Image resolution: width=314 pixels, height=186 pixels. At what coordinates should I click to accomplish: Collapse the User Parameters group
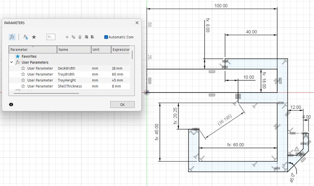coord(12,62)
